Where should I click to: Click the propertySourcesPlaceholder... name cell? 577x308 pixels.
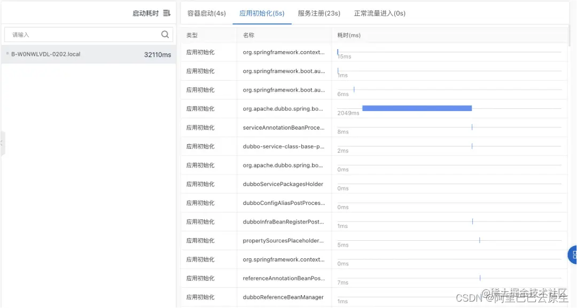click(x=283, y=240)
